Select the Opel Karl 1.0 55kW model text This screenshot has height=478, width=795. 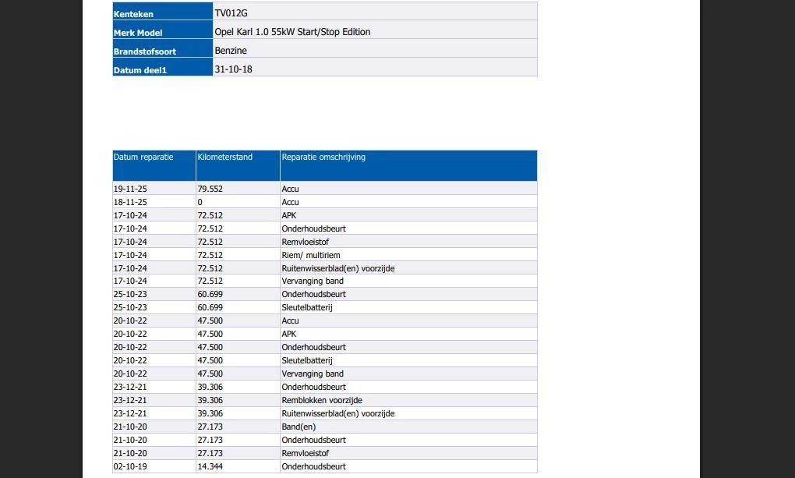coord(292,32)
